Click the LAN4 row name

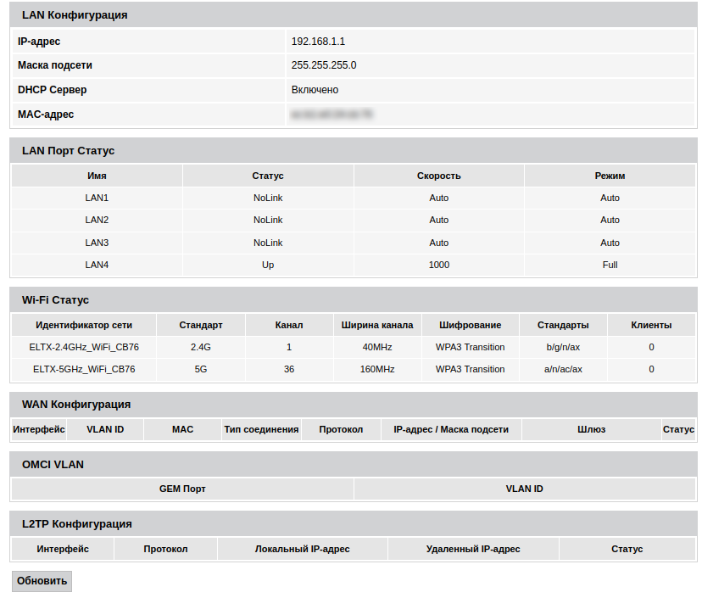pyautogui.click(x=97, y=265)
